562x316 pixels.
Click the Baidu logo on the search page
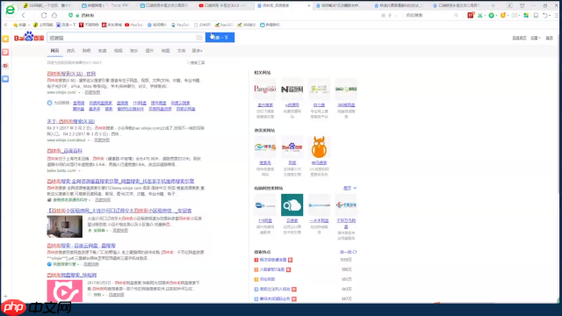[x=29, y=37]
